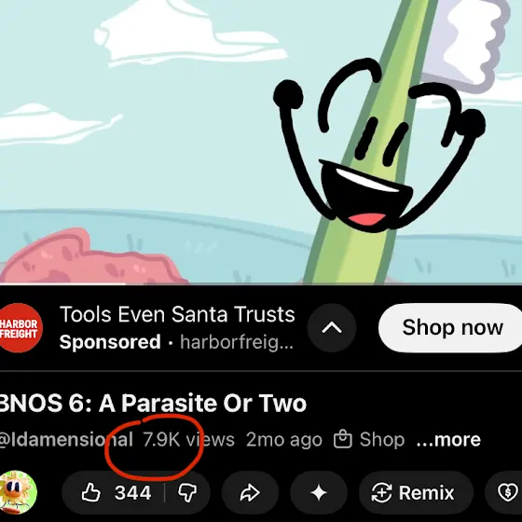Open the Idamensional channel avatar

(x=19, y=493)
